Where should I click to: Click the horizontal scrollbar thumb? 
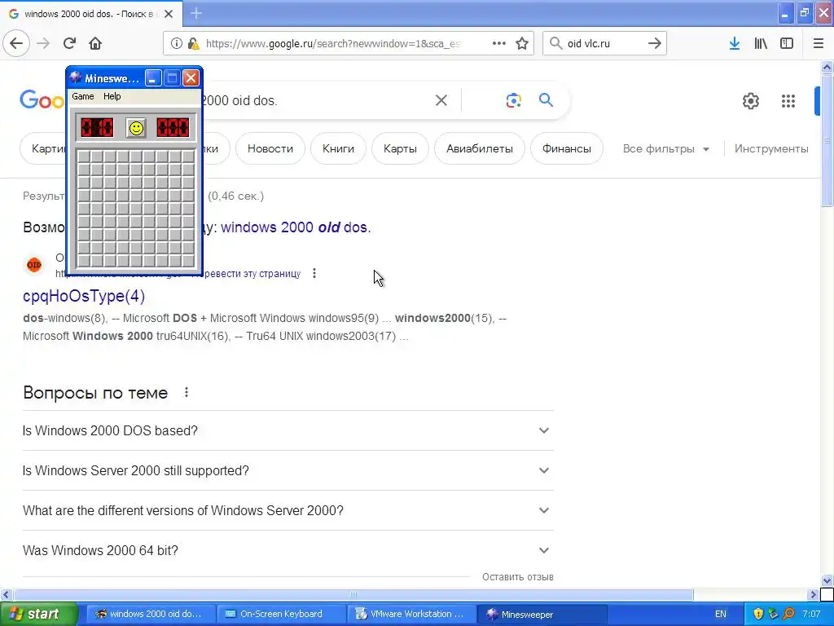[353, 594]
